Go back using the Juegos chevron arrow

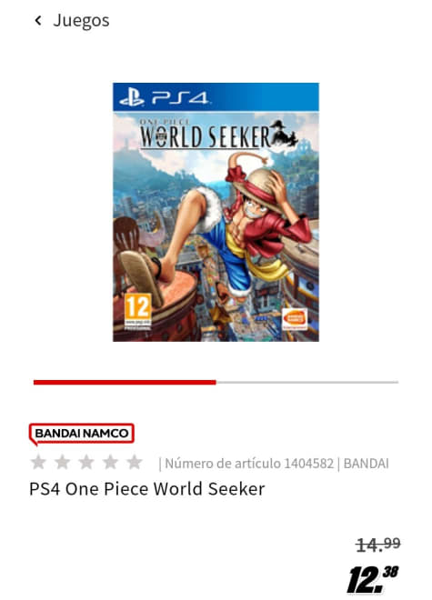pos(38,20)
